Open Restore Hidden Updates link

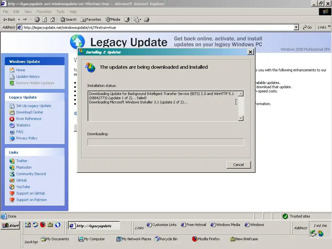tap(35, 83)
